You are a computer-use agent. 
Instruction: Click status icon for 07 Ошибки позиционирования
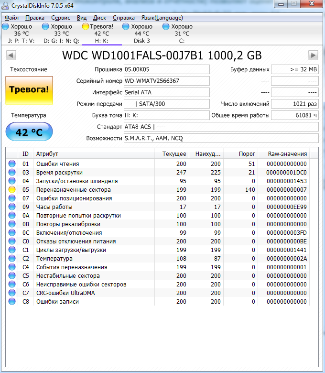point(12,198)
